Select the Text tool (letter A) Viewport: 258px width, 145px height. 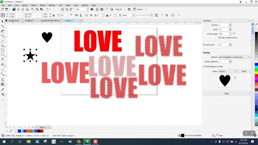tap(2, 64)
